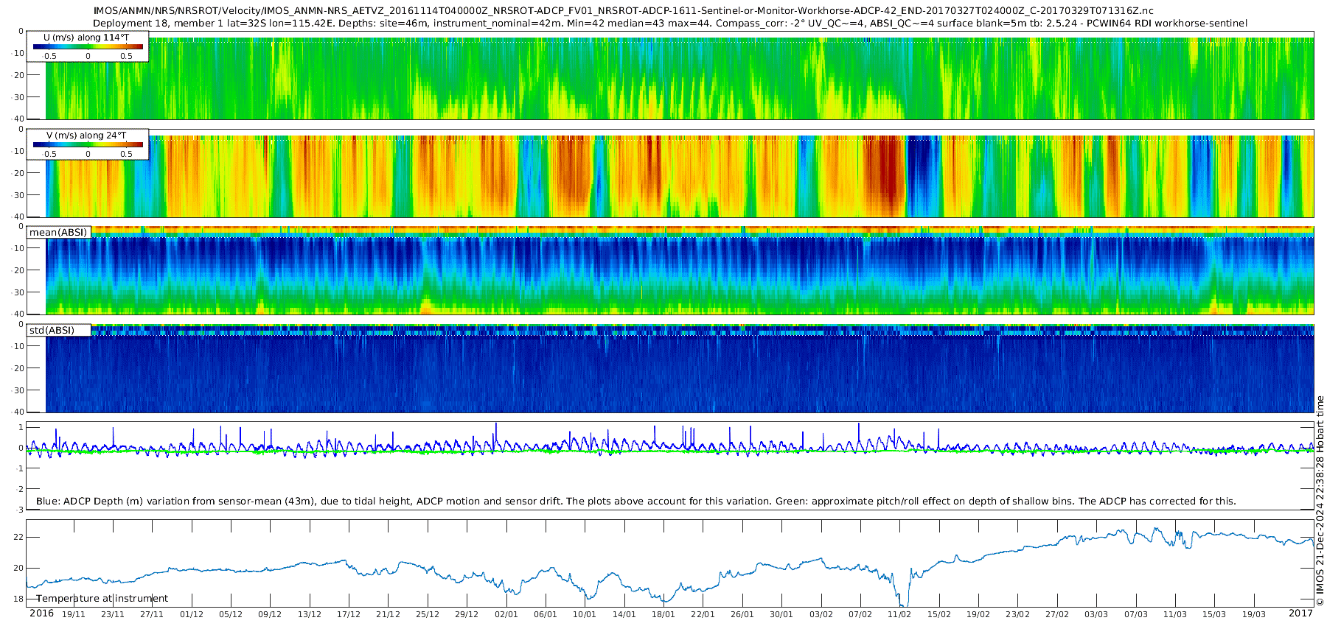The height and width of the screenshot is (626, 1327).
Task: Click the 11/02 date tick
Action: click(899, 614)
